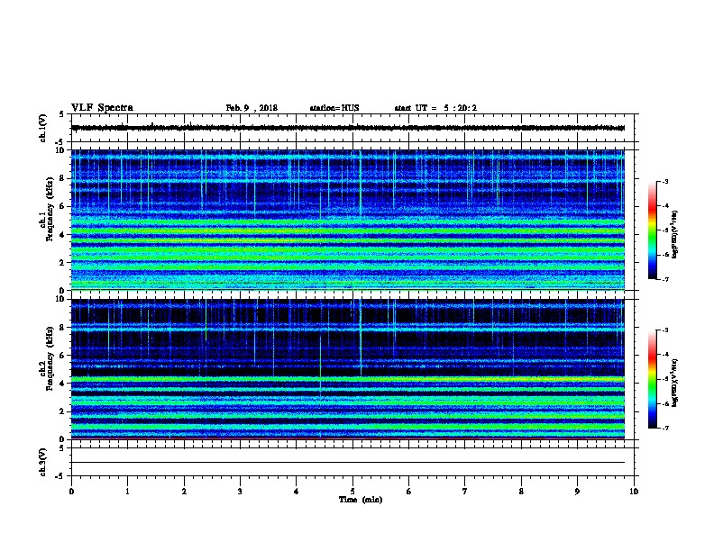The width and height of the screenshot is (714, 551).
Task: Click the ch.1 voltage waveform trace
Action: (x=348, y=128)
